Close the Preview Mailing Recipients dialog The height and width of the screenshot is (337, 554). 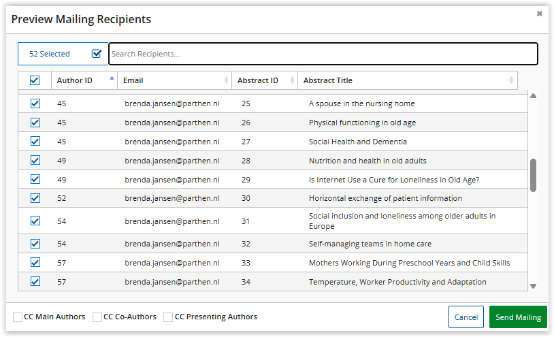[539, 14]
